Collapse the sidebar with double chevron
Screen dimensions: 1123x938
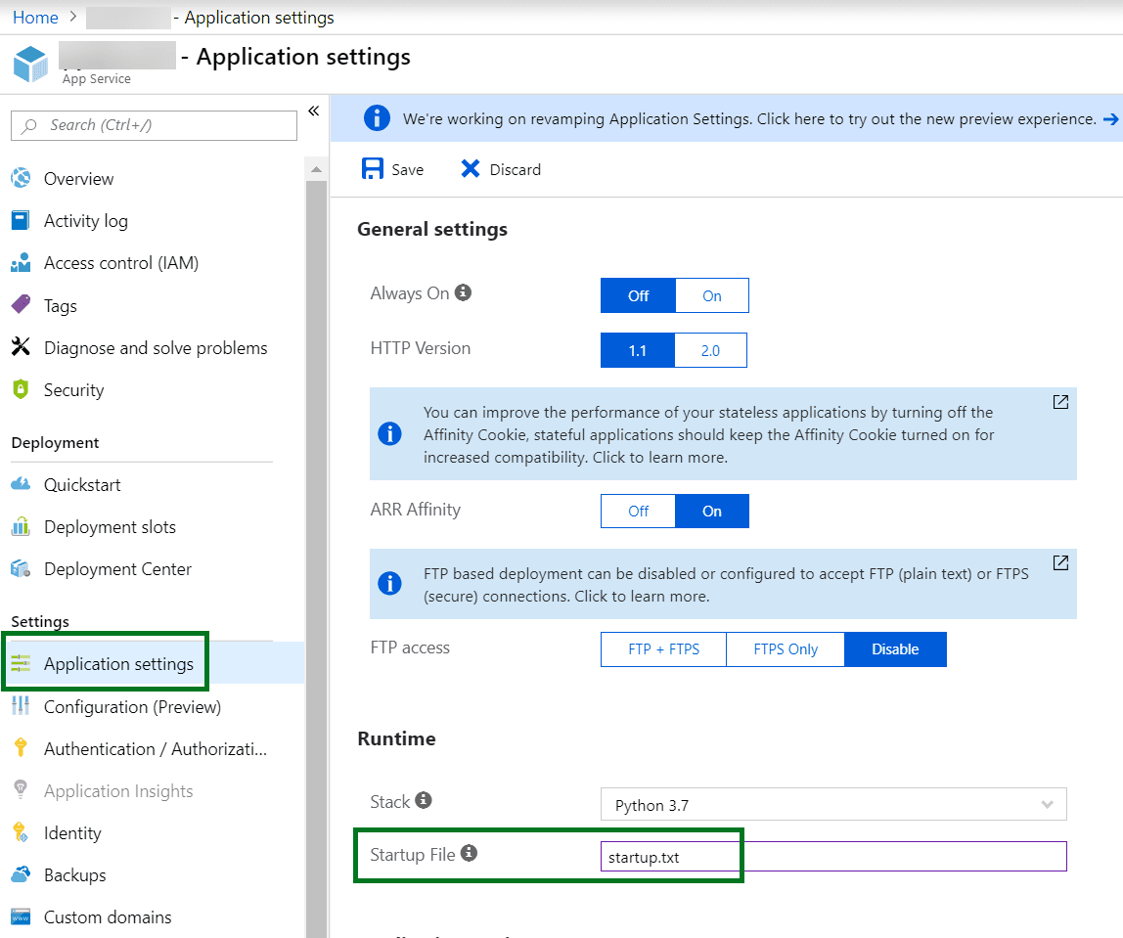314,111
